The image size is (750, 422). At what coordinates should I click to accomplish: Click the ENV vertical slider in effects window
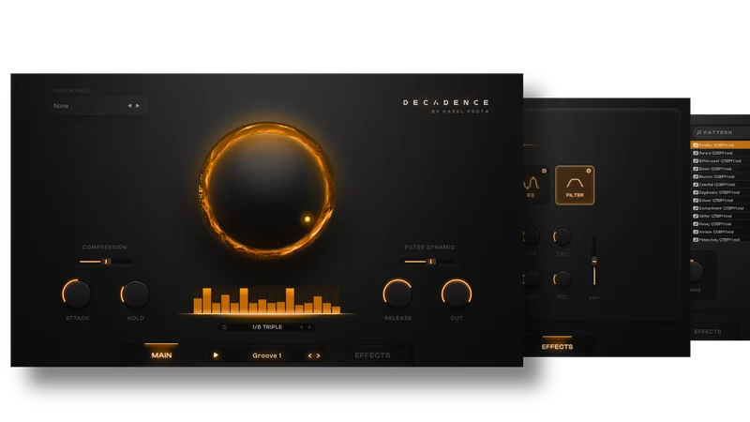[594, 262]
